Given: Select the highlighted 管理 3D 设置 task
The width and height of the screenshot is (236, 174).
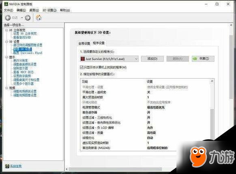Looking at the screenshot, I should (x=22, y=49).
